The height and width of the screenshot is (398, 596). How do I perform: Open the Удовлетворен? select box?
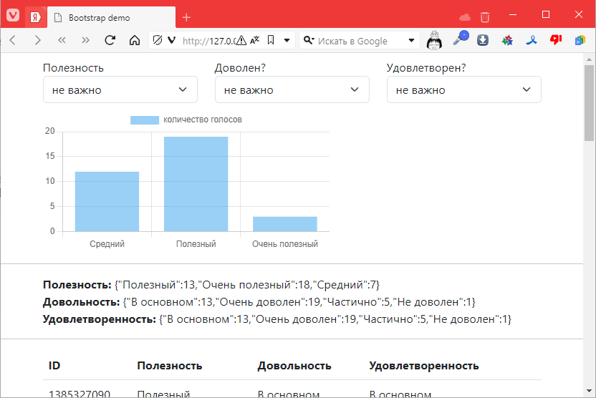(x=463, y=90)
